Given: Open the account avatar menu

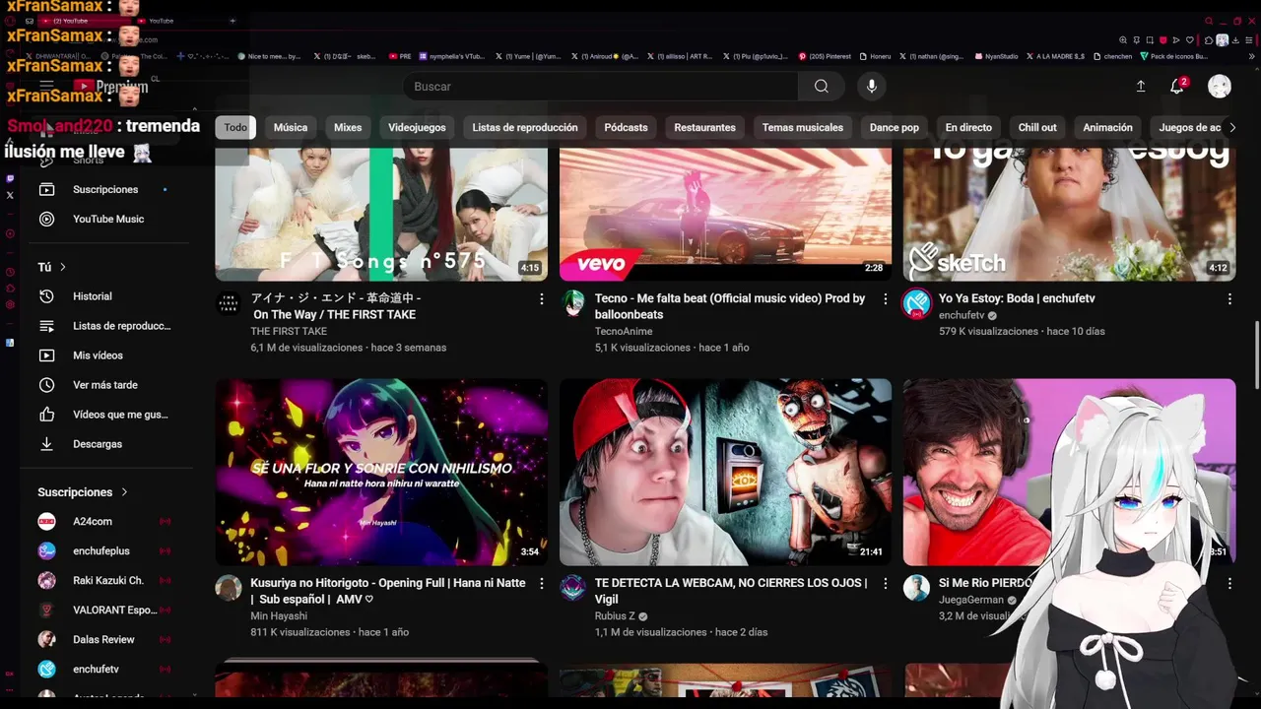Looking at the screenshot, I should 1220,87.
